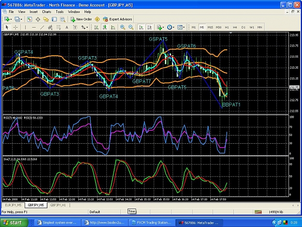The image size is (302, 227).
Task: Click the connection status bars icon
Action: click(258, 212)
